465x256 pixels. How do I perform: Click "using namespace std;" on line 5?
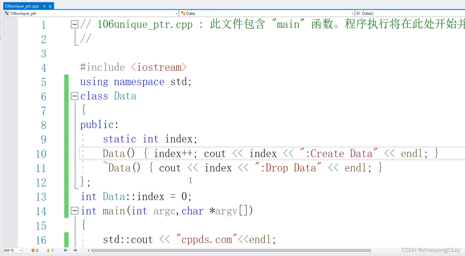point(136,82)
